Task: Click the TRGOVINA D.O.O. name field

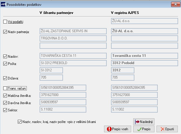Action: (x=73, y=38)
